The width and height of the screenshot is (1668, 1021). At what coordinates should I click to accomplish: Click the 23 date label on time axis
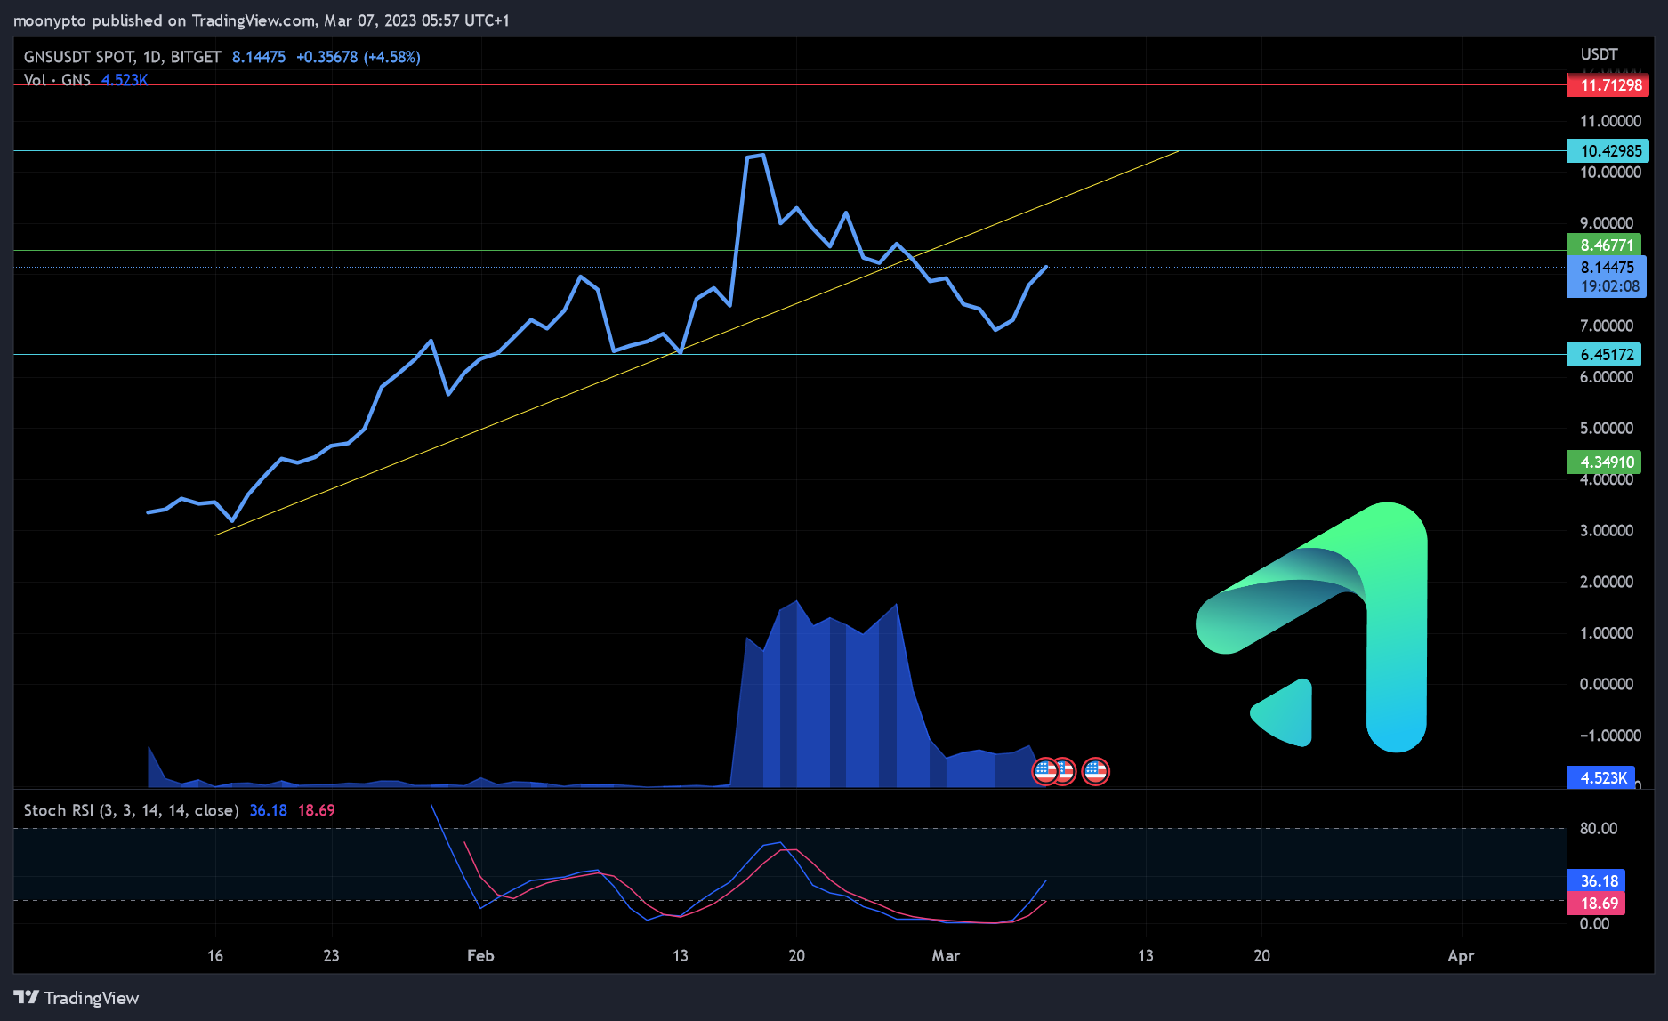pos(331,955)
